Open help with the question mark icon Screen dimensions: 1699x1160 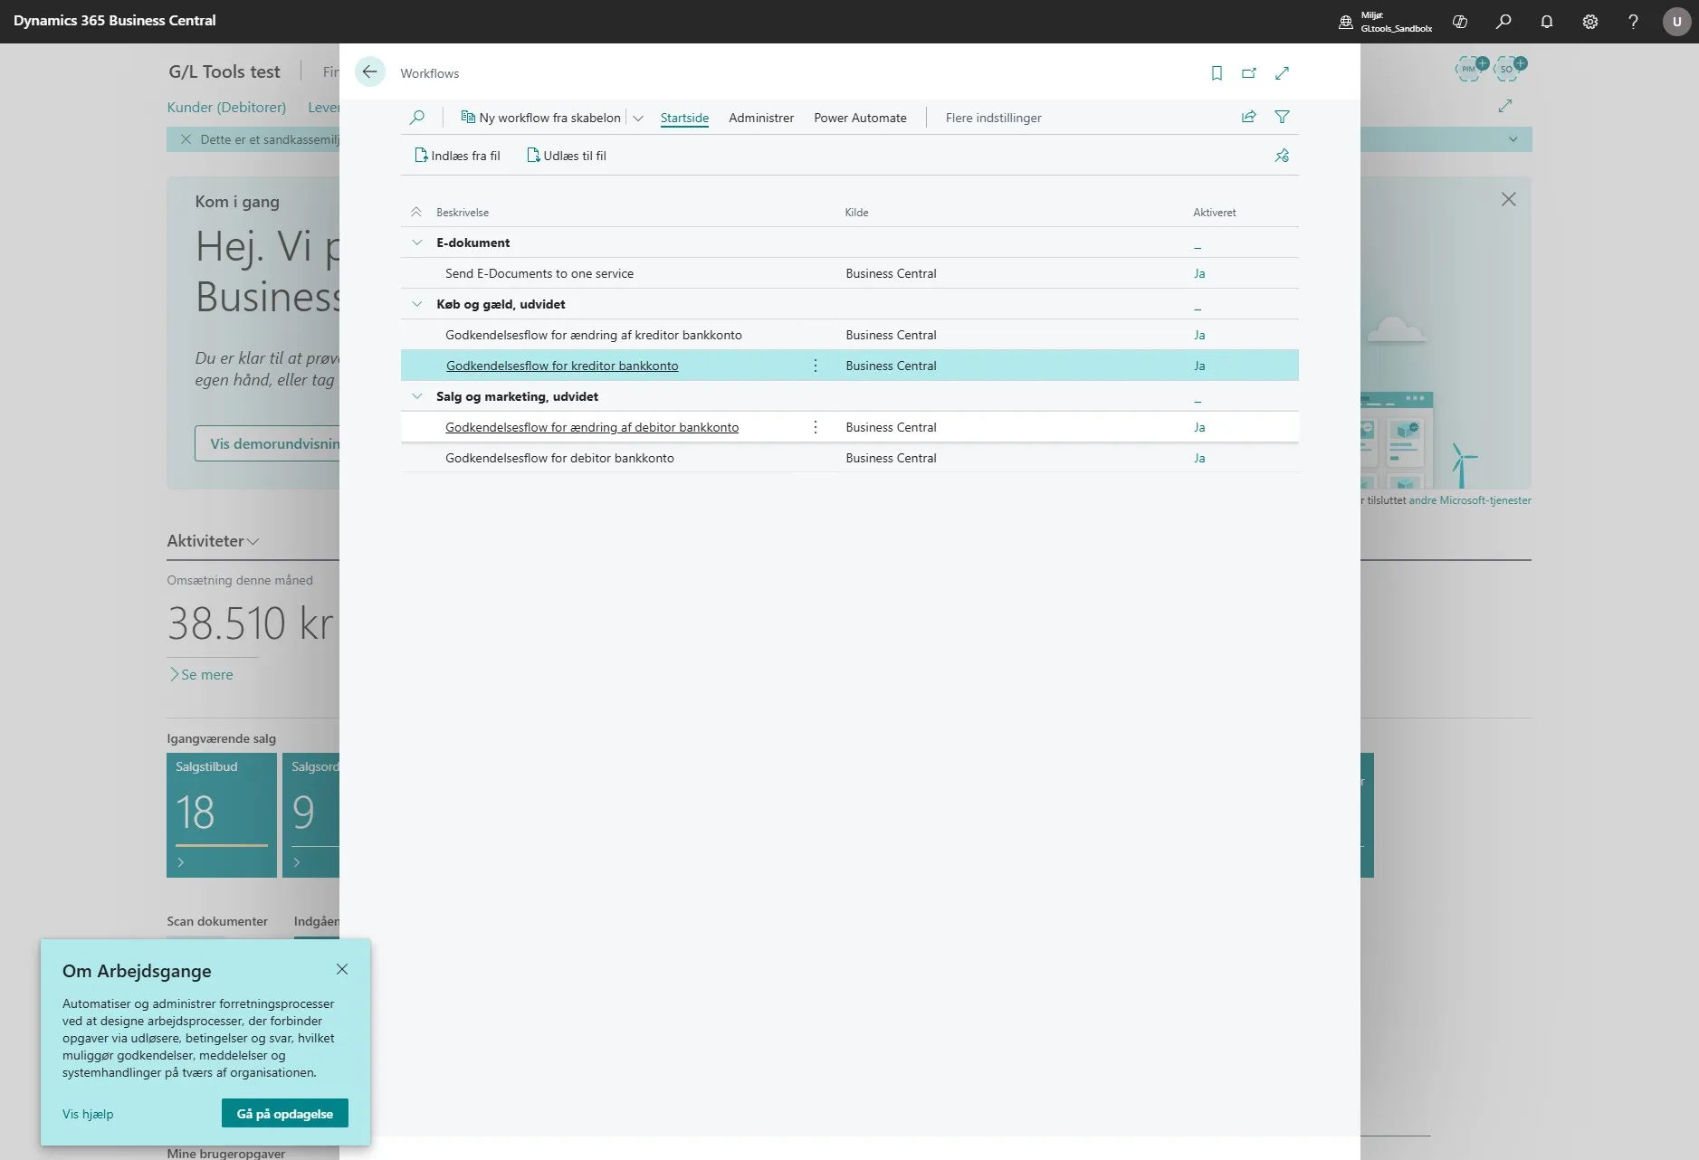pos(1634,22)
